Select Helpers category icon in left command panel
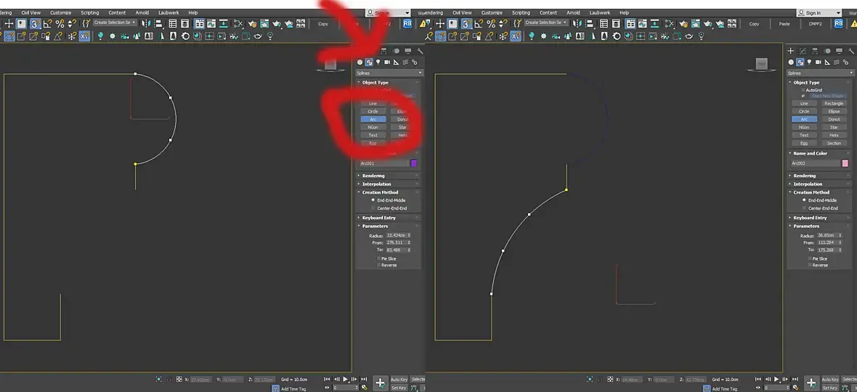 [397, 62]
